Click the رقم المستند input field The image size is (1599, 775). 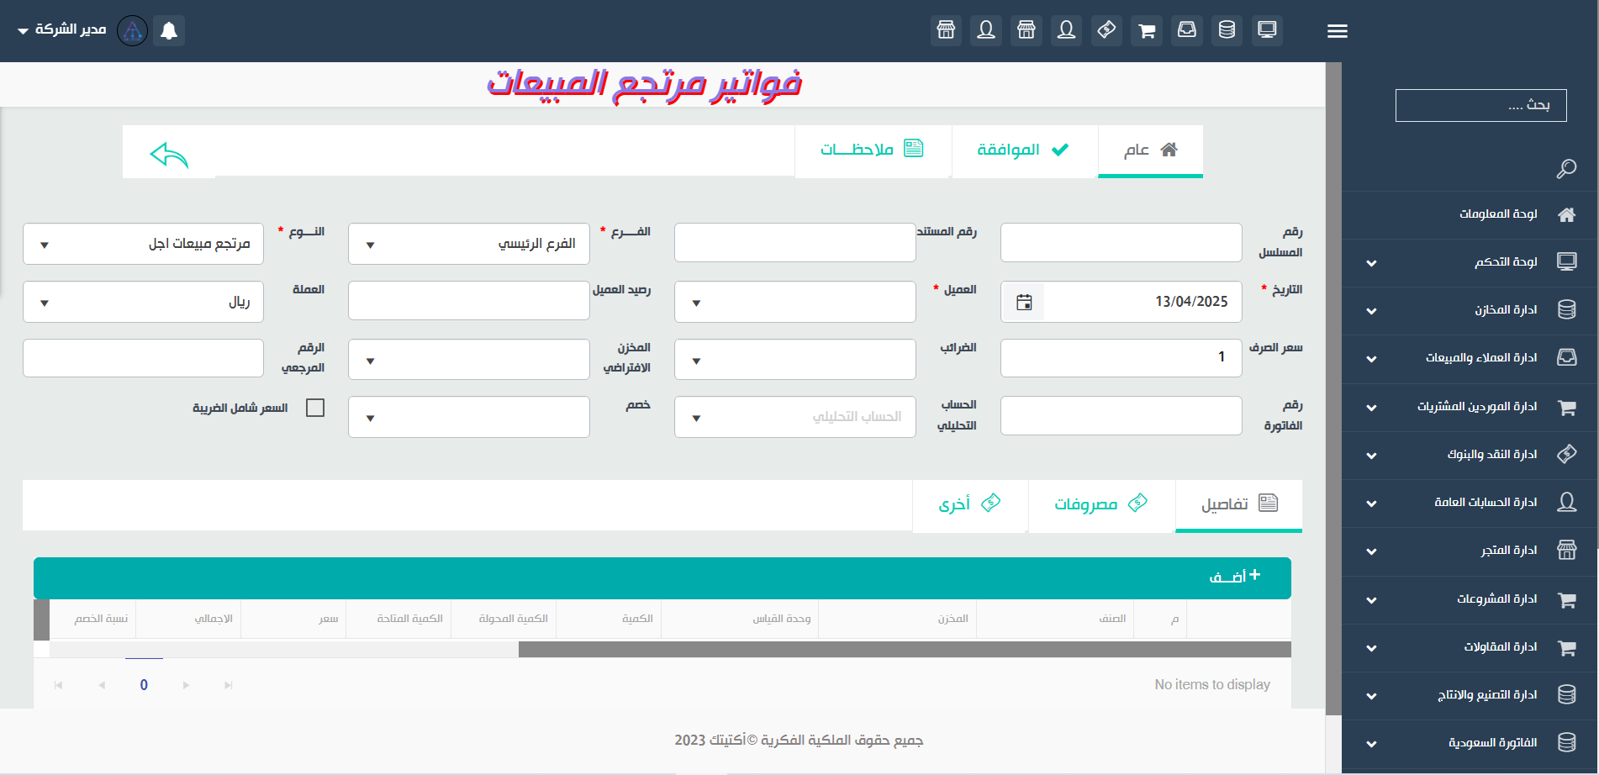[795, 243]
